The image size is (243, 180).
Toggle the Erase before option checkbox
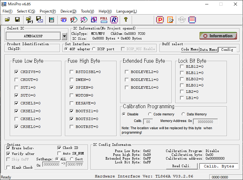pyautogui.click(x=9, y=148)
